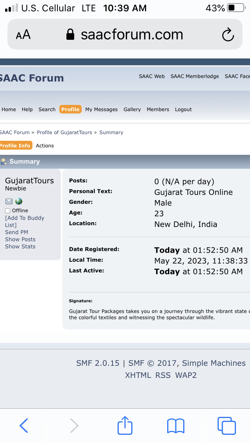250x443 pixels.
Task: Tap the Safari reload page icon
Action: [x=228, y=35]
